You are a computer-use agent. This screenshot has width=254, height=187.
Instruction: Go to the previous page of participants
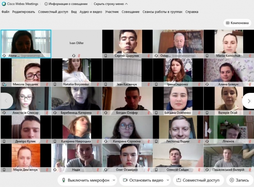(x=6, y=101)
